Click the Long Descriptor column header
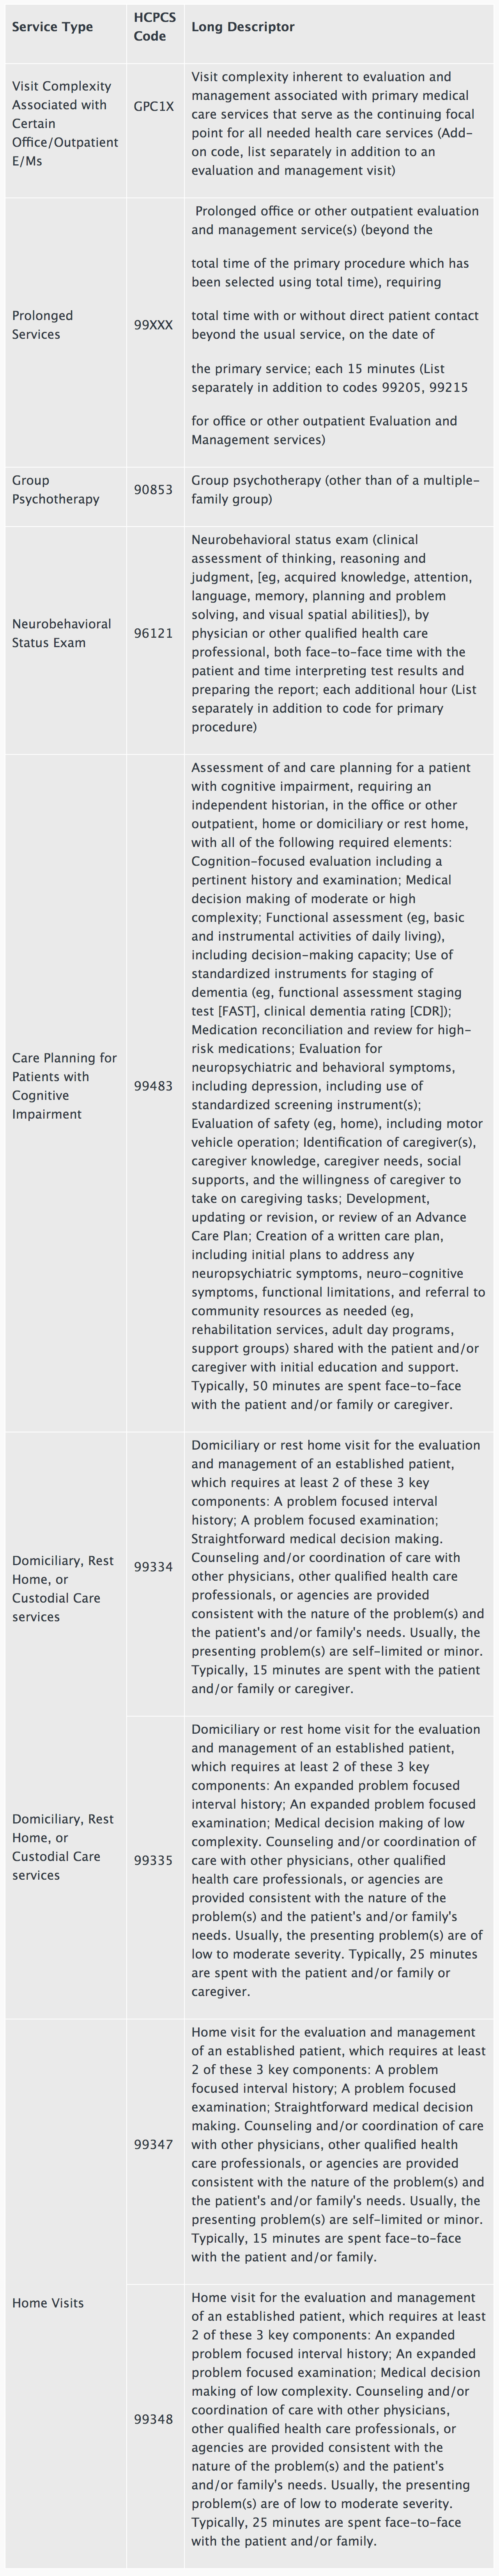499x2576 pixels. pos(242,27)
